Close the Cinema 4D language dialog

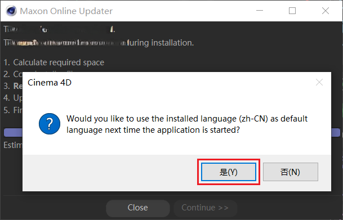pyautogui.click(x=319, y=82)
